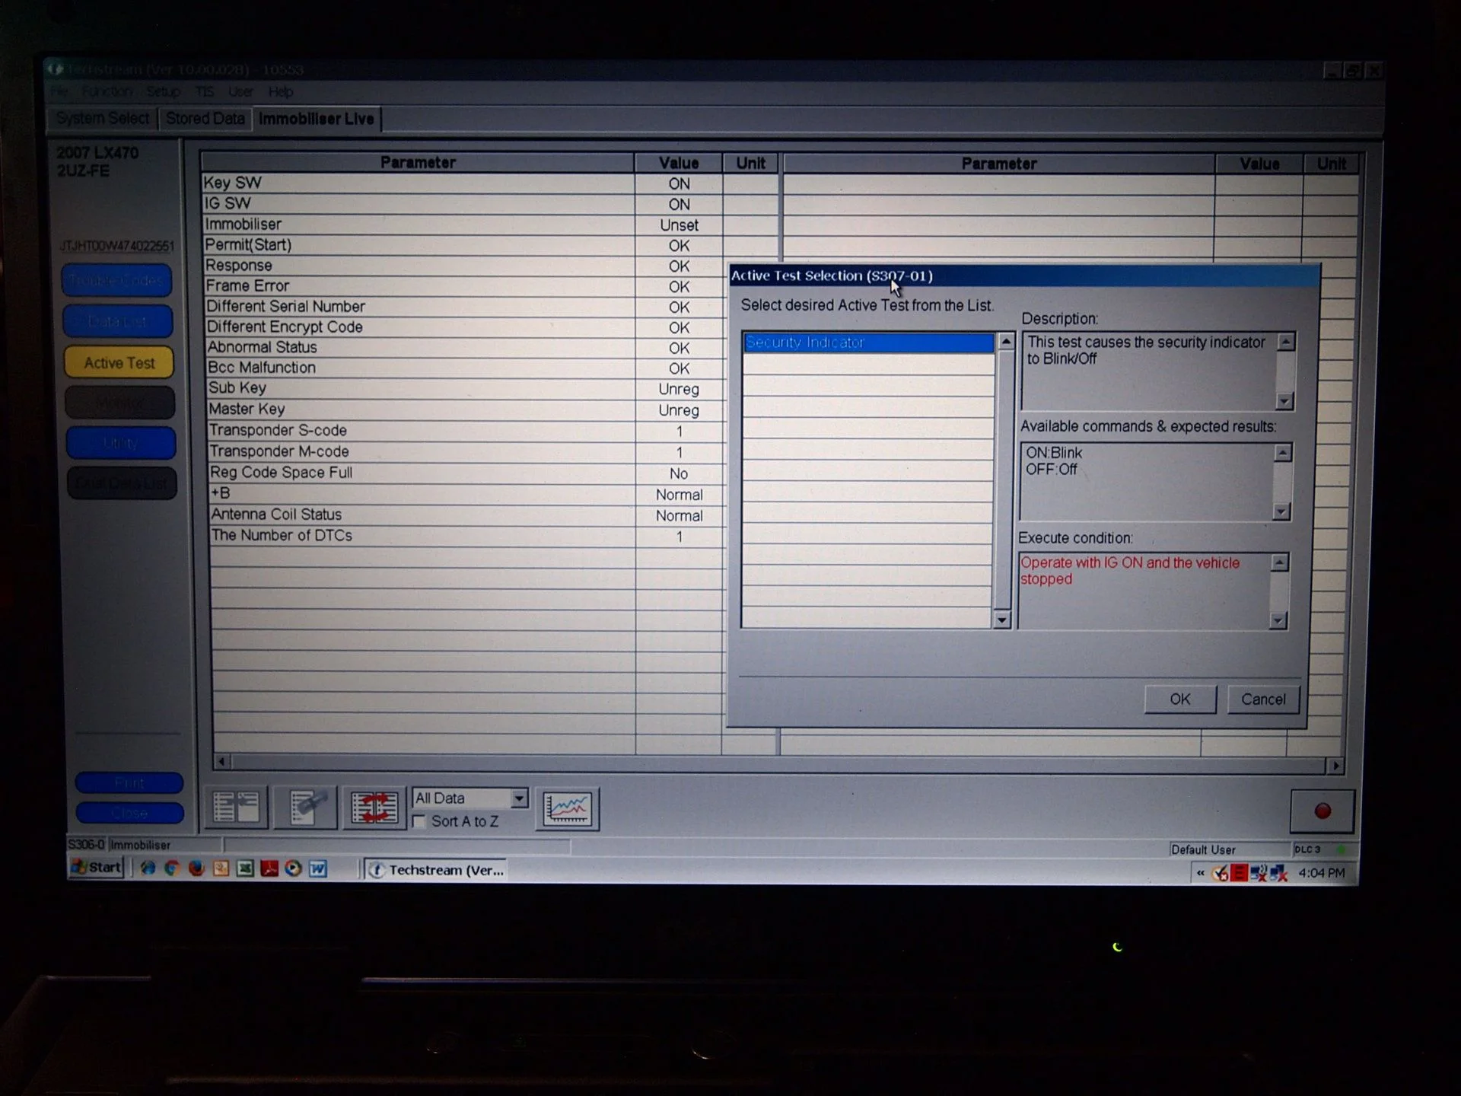The width and height of the screenshot is (1461, 1096).
Task: Open Excel from the quick launch bar
Action: 245,868
